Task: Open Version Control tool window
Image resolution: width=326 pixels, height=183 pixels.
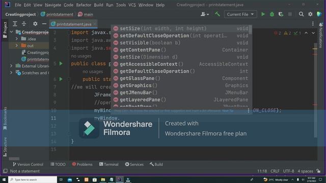Action: coord(28,164)
